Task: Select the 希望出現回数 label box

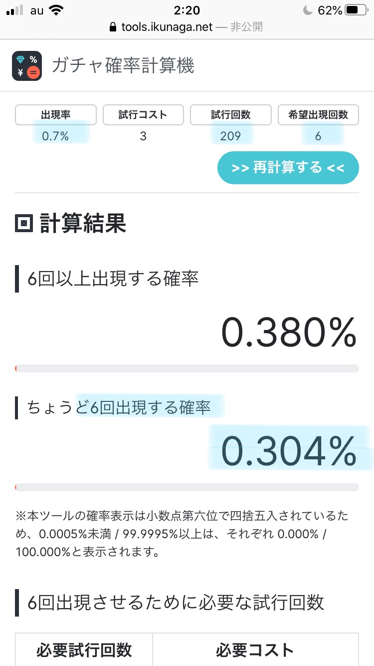Action: 318,115
